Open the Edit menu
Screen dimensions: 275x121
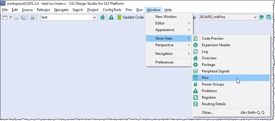tap(15, 10)
